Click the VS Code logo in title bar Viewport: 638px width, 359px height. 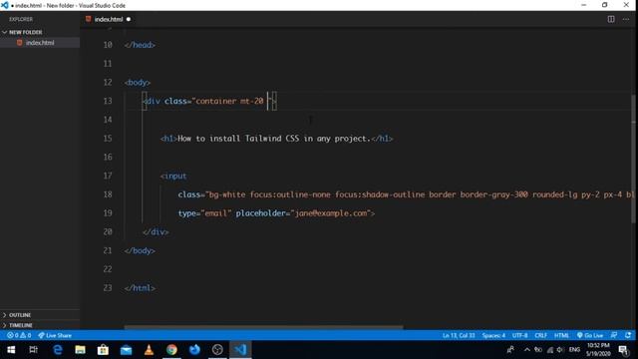point(5,5)
